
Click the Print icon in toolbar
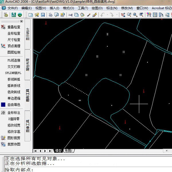pos(50,15)
